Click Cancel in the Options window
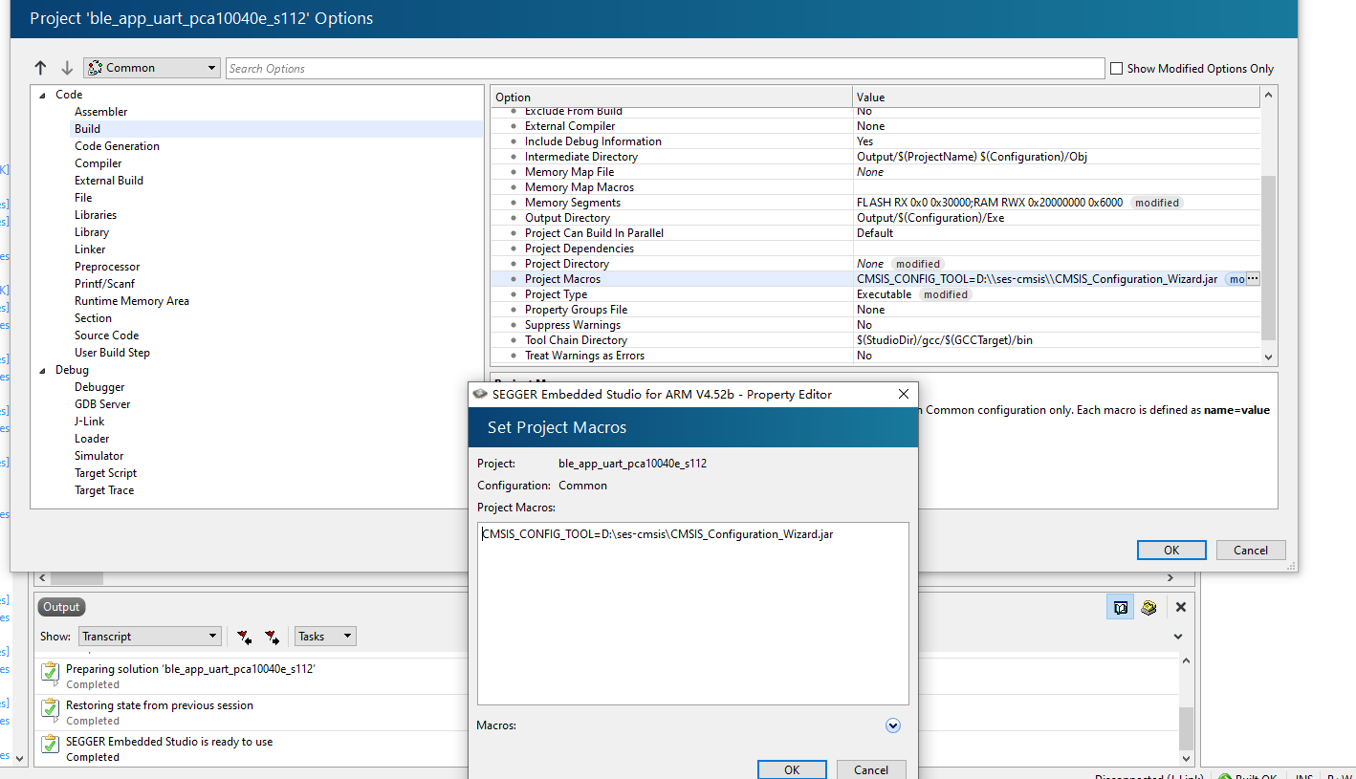Viewport: 1356px width, 779px height. pyautogui.click(x=1250, y=550)
